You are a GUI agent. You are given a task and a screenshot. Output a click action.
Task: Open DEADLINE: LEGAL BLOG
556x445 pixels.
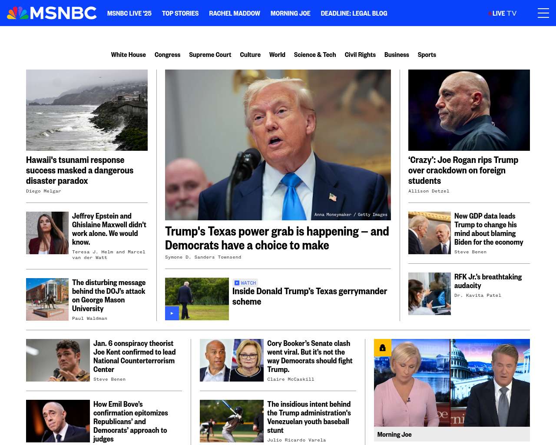pos(354,13)
